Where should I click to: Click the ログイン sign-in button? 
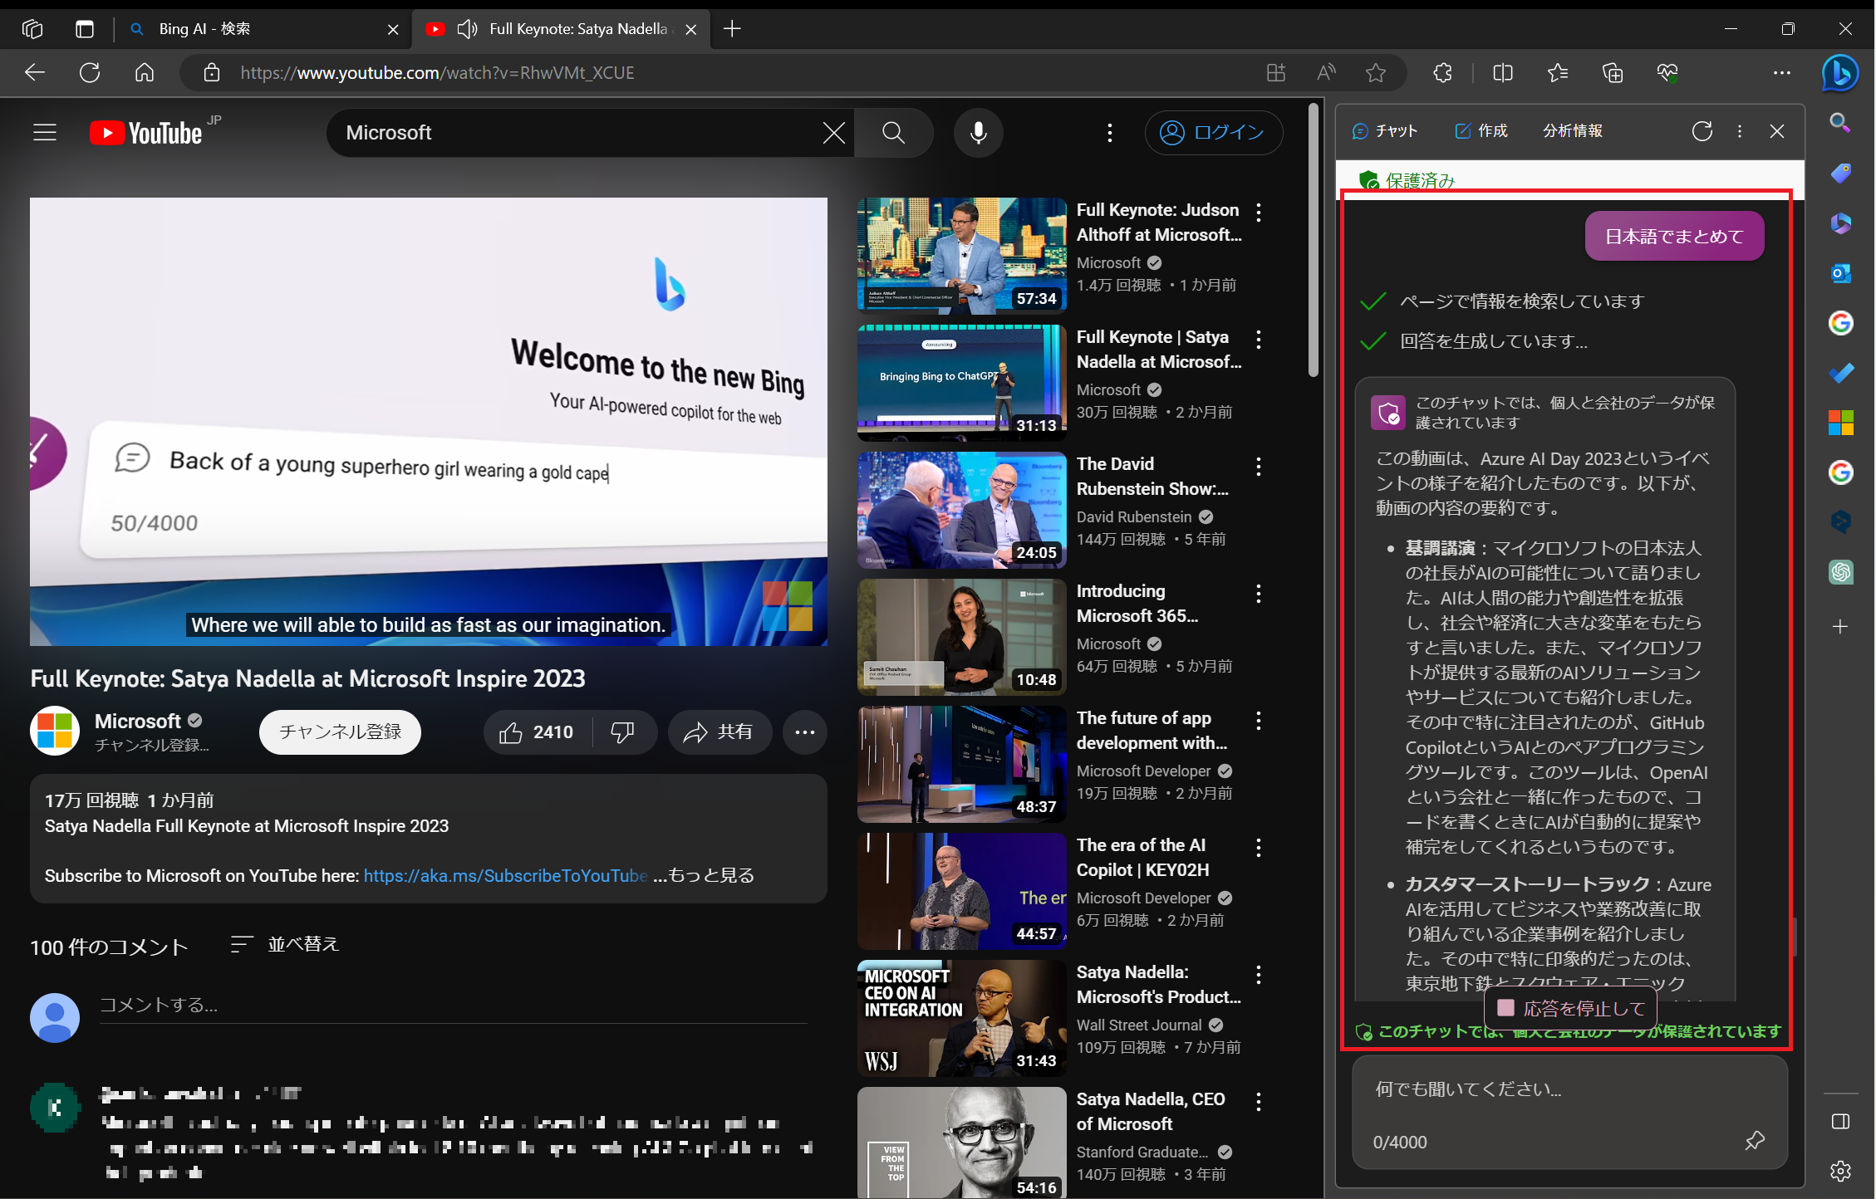(x=1213, y=133)
